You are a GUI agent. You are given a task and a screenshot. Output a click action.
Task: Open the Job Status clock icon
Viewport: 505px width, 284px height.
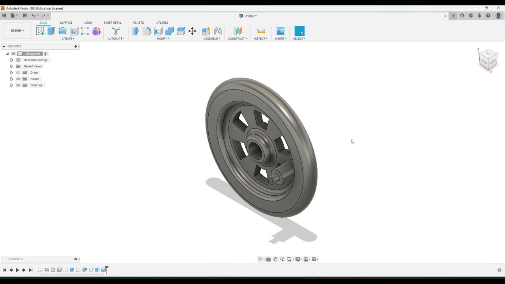[x=471, y=16]
